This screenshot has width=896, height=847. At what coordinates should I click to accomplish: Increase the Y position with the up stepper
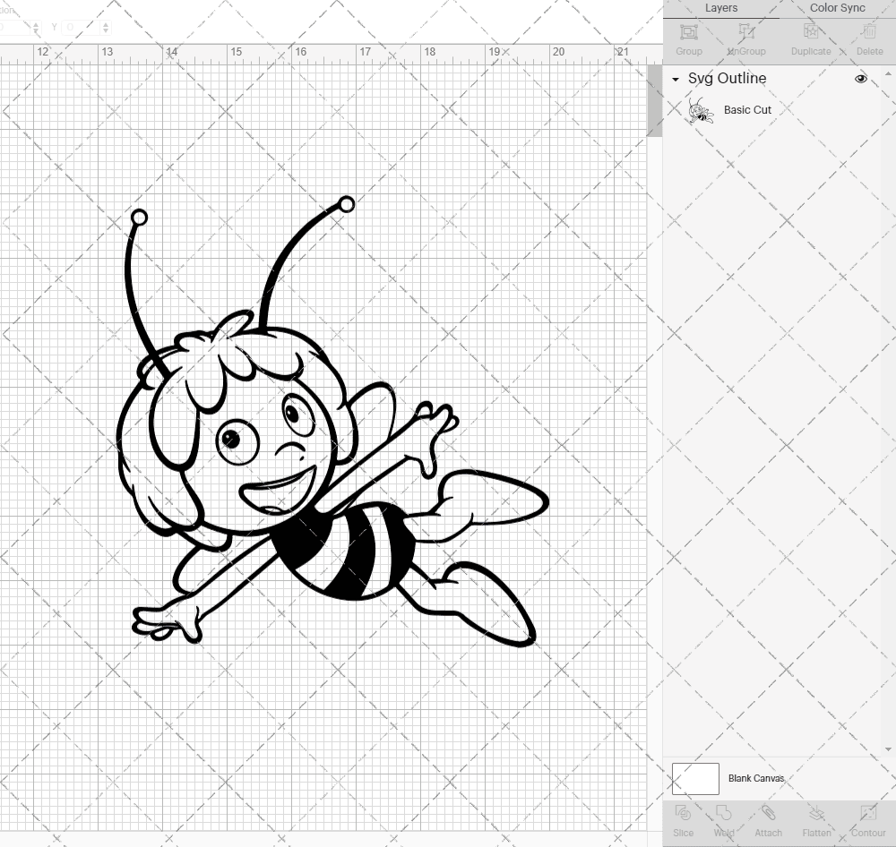[x=106, y=22]
